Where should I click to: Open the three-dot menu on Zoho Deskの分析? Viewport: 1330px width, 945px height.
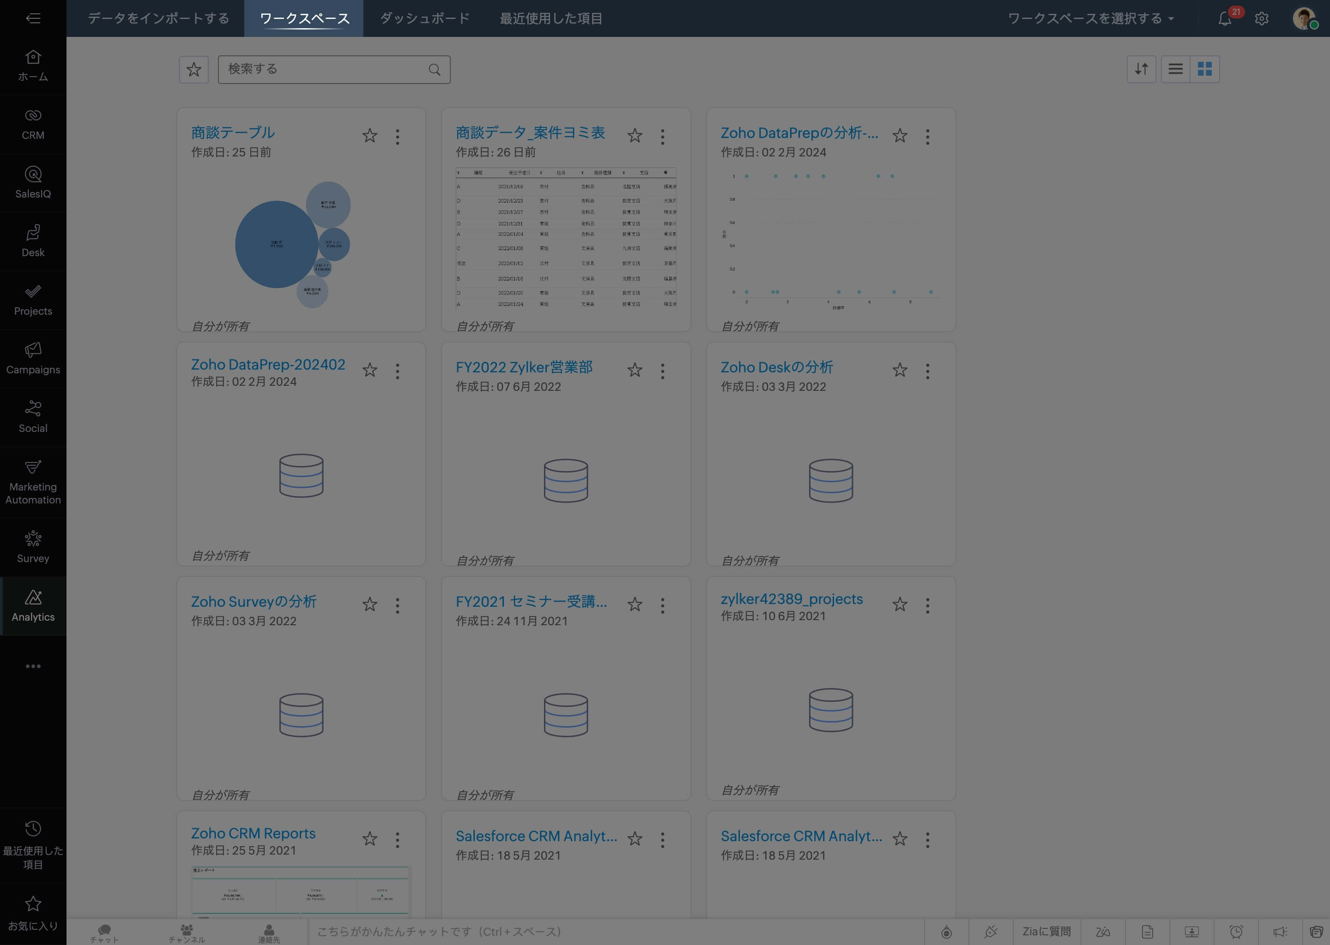[928, 371]
